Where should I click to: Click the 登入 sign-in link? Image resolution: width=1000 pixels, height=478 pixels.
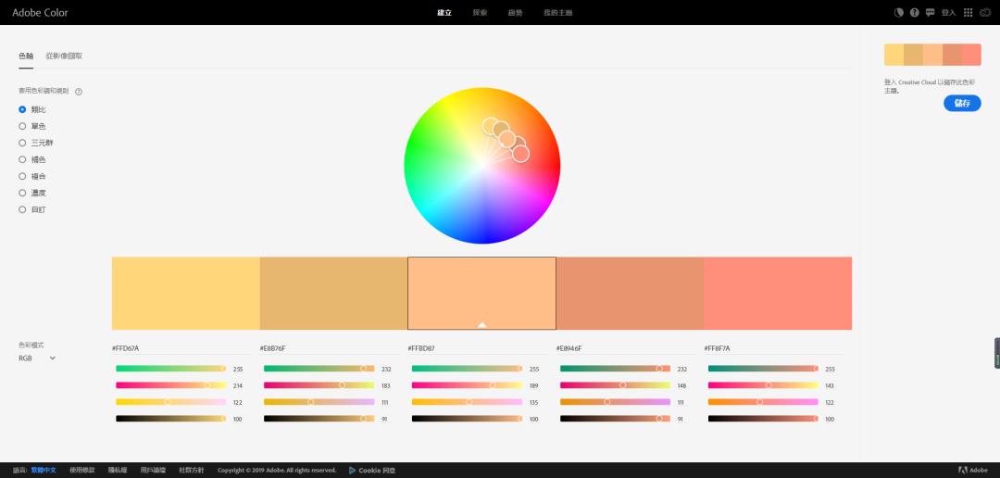(948, 13)
